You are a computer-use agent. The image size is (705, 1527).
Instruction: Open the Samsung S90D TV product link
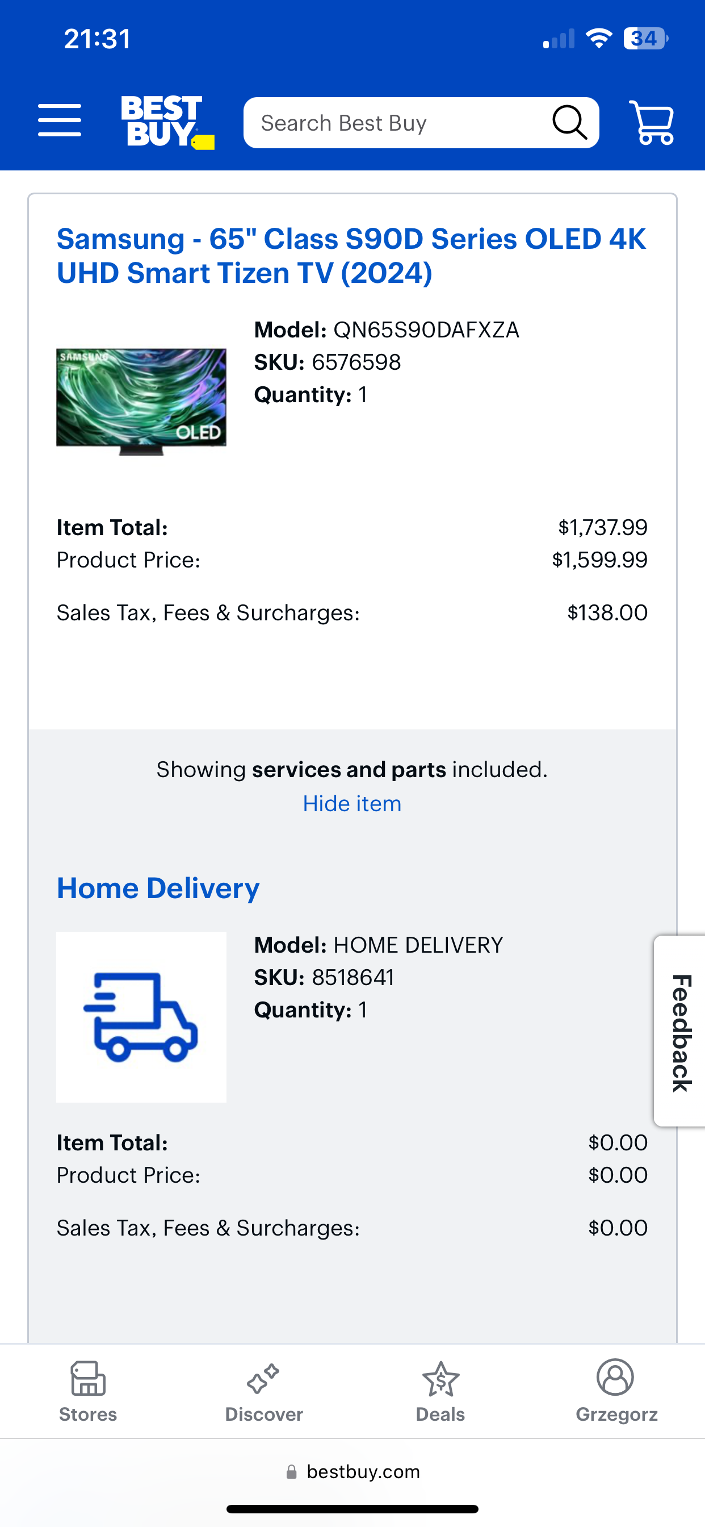coord(351,256)
